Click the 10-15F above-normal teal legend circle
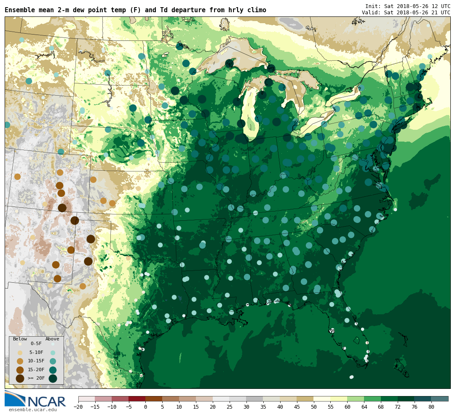Screen dimensions: 455x415 [x=53, y=361]
